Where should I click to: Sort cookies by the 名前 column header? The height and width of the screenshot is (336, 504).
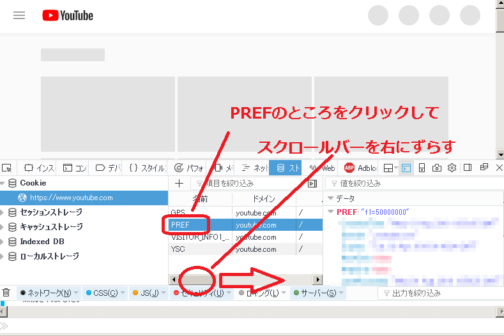point(200,199)
